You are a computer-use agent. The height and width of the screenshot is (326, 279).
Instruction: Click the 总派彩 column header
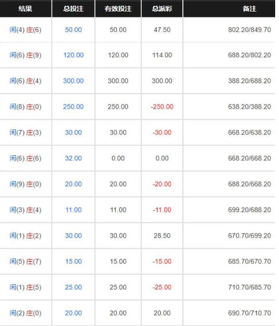(162, 9)
